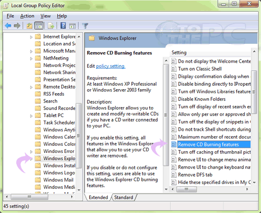The width and height of the screenshot is (261, 213).
Task: Click the Search folder icon in tree
Action: 38,101
